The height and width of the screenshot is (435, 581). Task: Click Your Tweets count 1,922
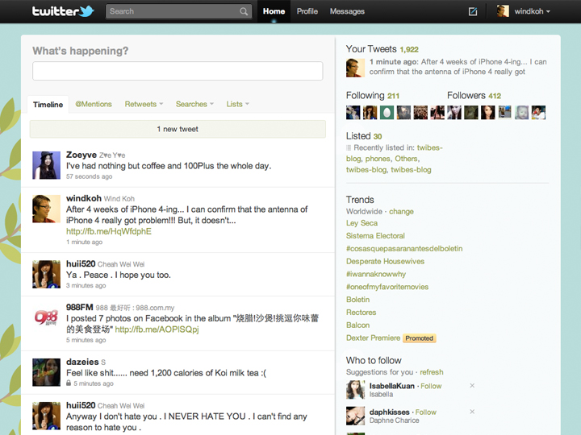408,50
